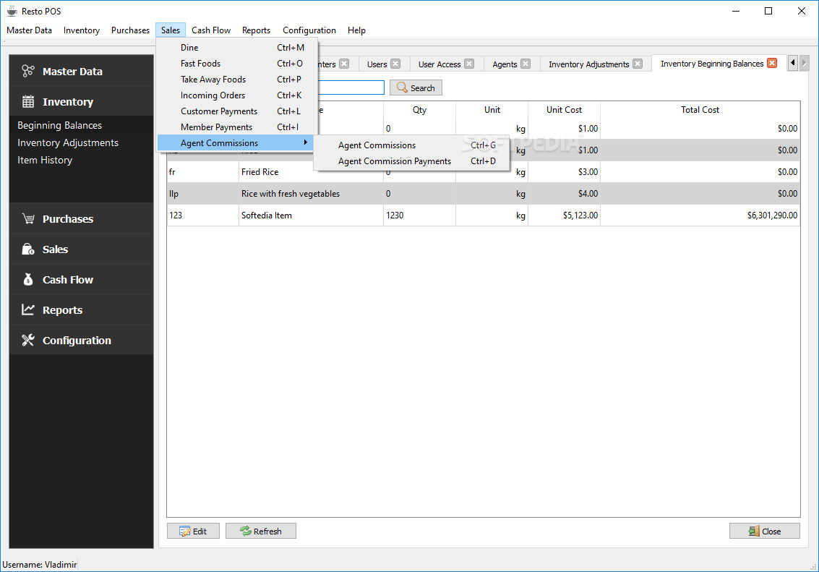Collapse the Inventory sidebar section
819x572 pixels.
[x=82, y=101]
